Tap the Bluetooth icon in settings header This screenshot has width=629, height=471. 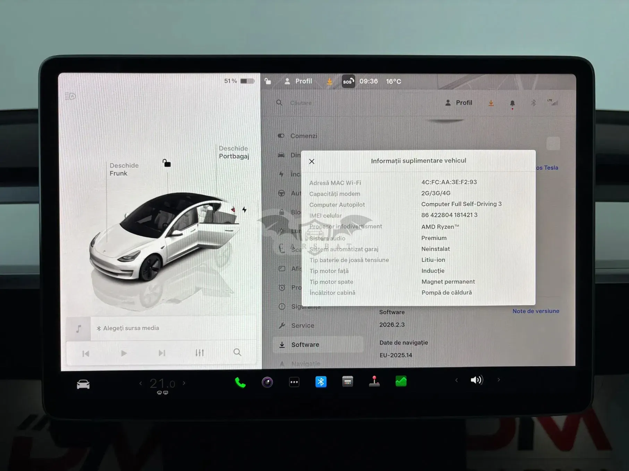pos(534,103)
